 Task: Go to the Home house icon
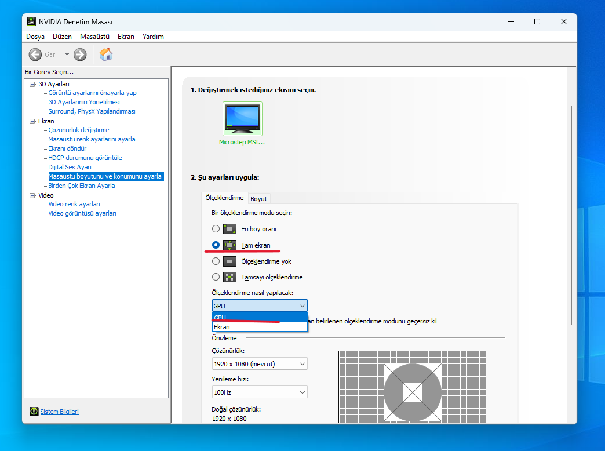106,54
